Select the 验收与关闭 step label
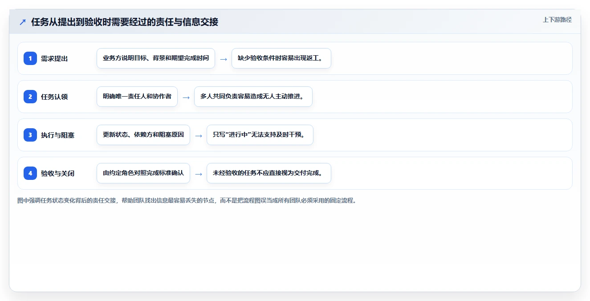 [x=57, y=173]
